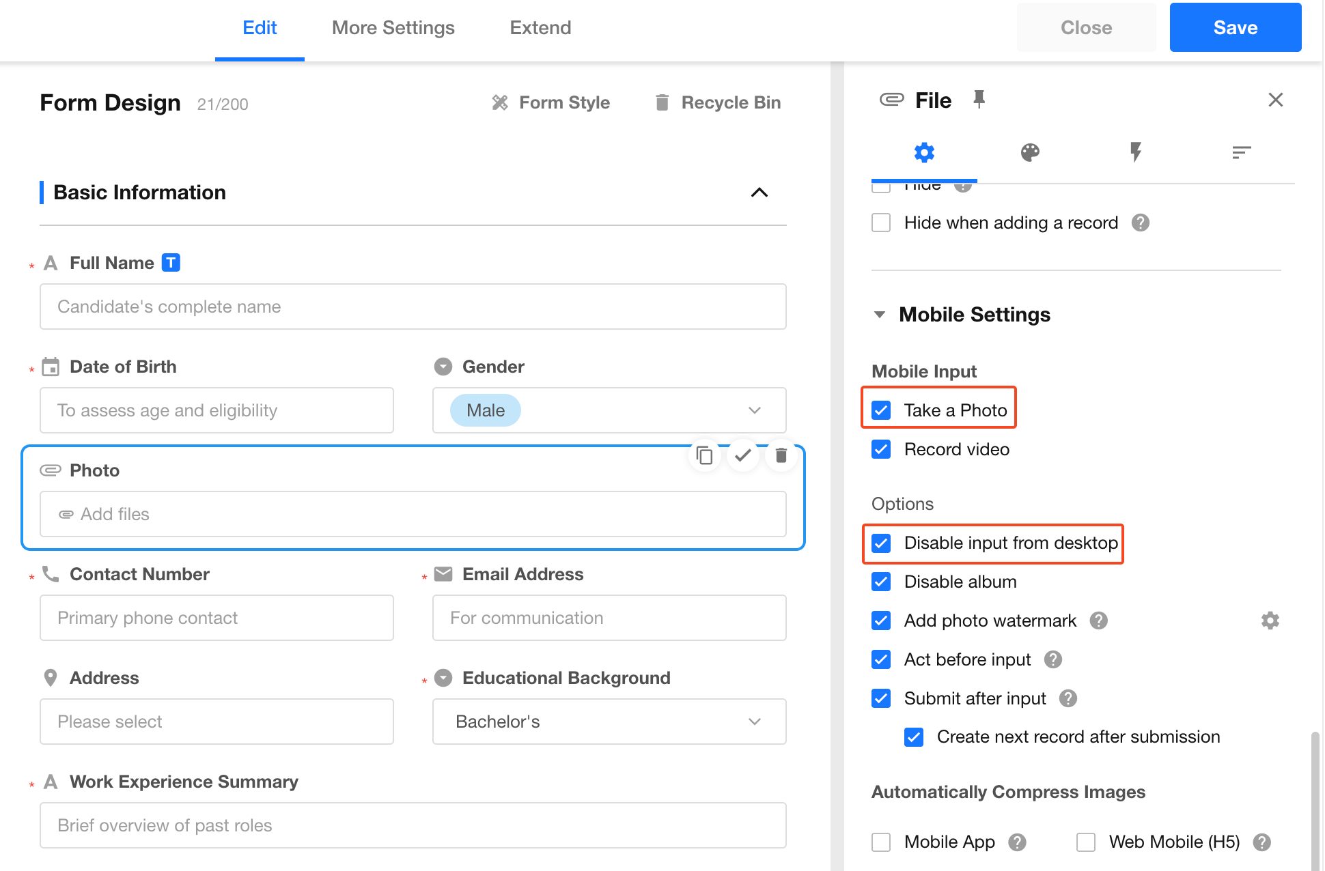This screenshot has width=1325, height=871.
Task: Click the checkmark icon on Photo field
Action: click(743, 455)
